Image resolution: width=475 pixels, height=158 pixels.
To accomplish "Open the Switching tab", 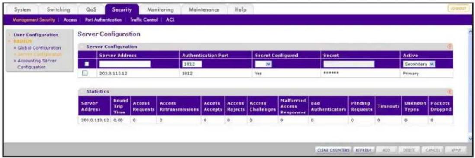I will click(58, 9).
